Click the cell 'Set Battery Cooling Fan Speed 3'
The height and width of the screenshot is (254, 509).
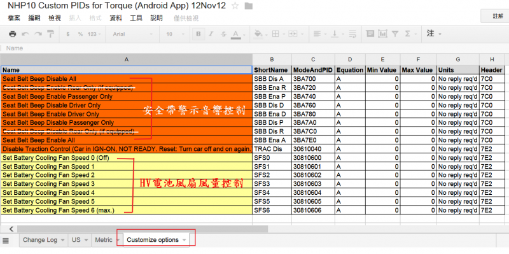point(126,184)
